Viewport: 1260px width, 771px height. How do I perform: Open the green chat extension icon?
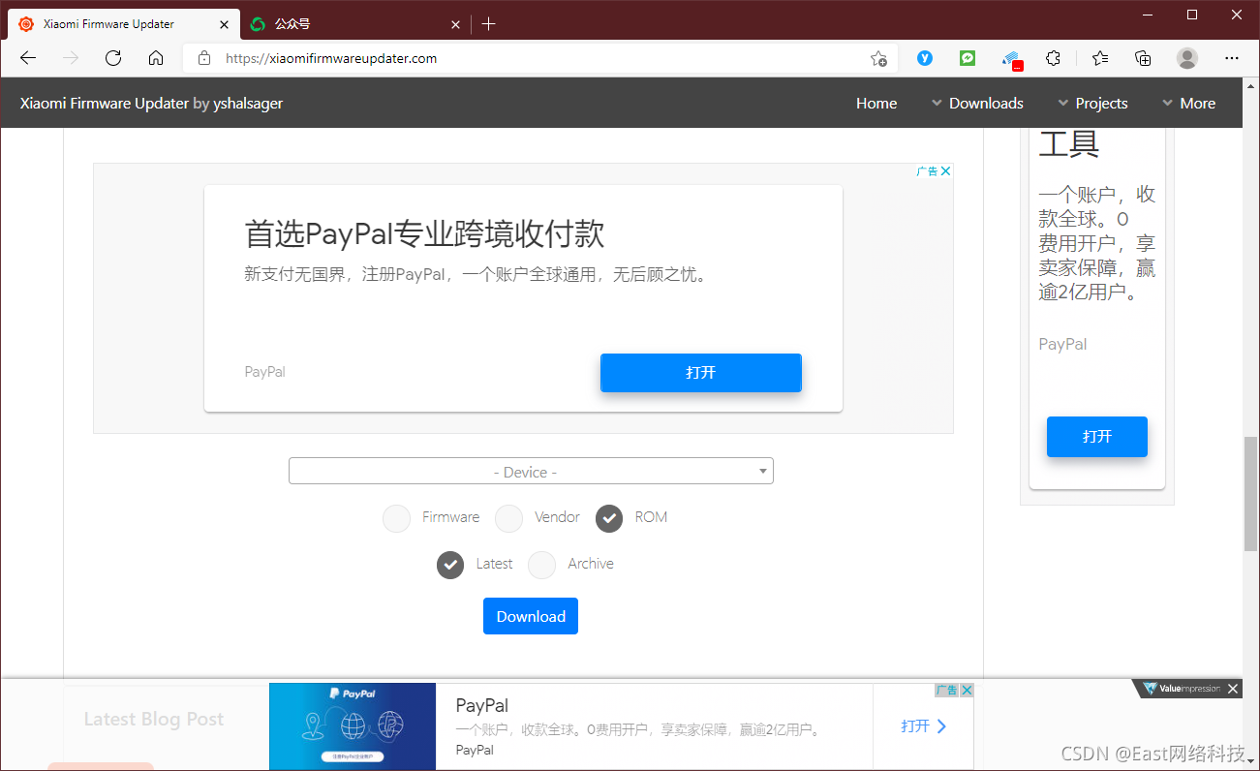point(968,58)
